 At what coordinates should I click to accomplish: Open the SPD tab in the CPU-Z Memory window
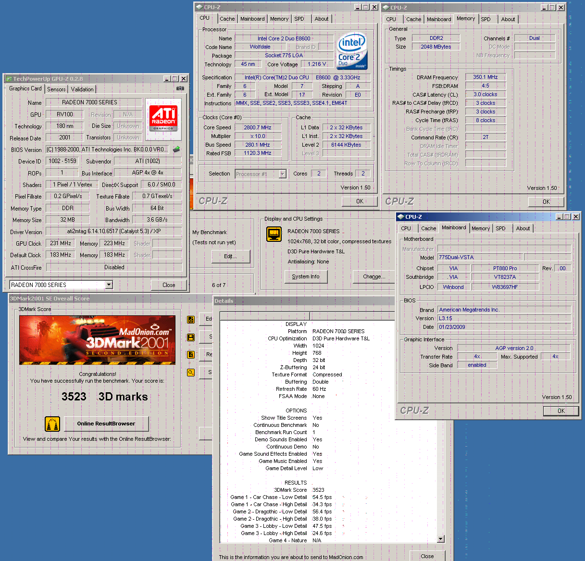click(x=486, y=19)
